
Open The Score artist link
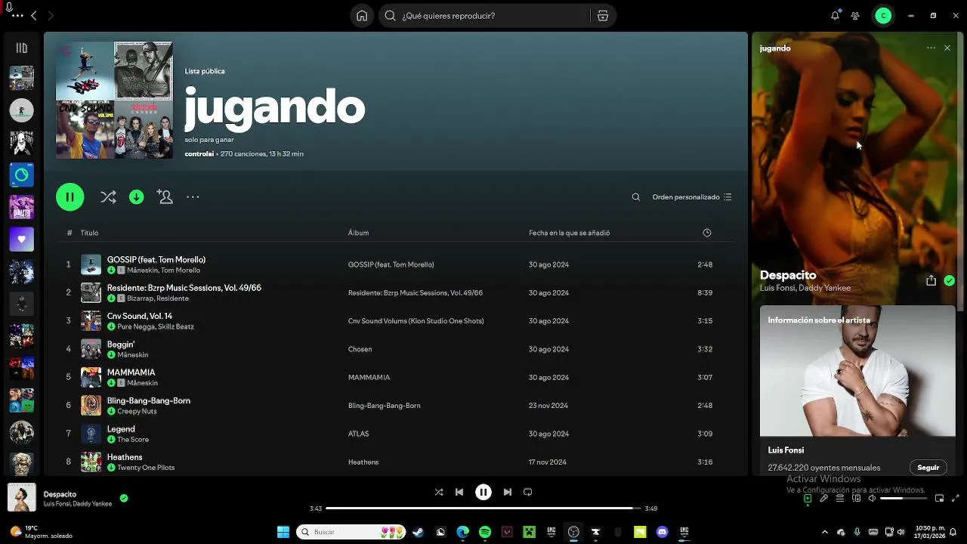[x=133, y=440]
